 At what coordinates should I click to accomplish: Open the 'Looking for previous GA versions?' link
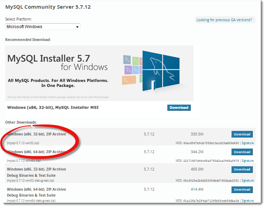click(224, 20)
